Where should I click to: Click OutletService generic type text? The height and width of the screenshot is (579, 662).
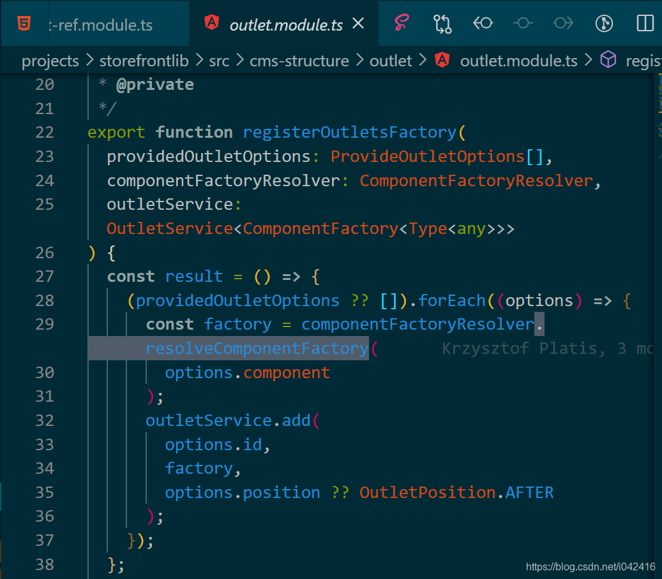310,228
